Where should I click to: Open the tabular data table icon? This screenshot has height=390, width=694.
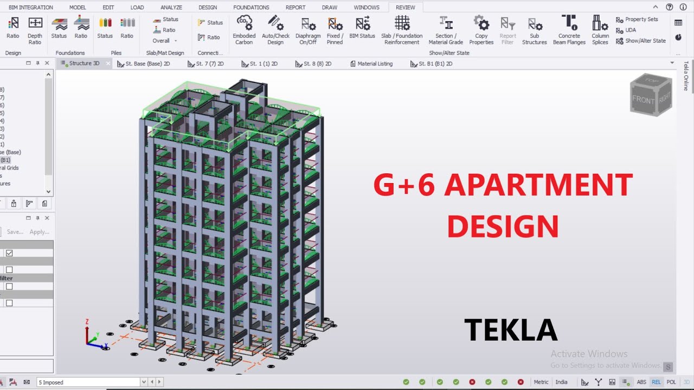678,23
